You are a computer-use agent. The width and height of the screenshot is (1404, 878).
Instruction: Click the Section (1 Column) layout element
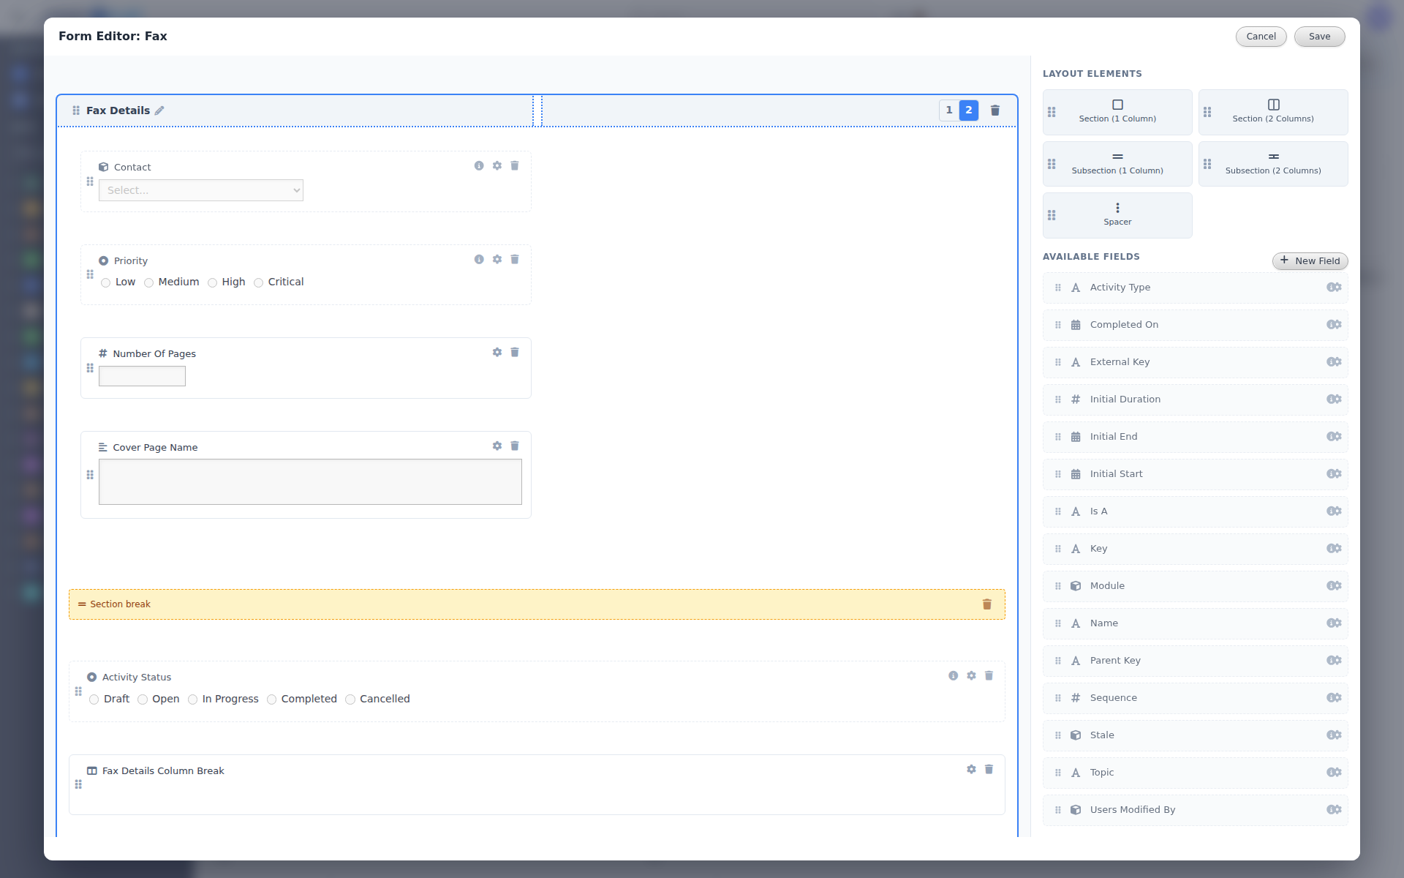(x=1117, y=112)
